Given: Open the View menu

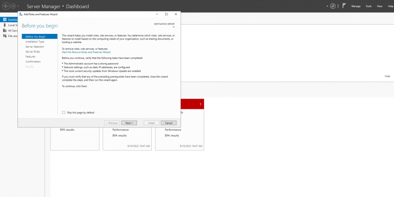Looking at the screenshot, I should pyautogui.click(x=380, y=6).
